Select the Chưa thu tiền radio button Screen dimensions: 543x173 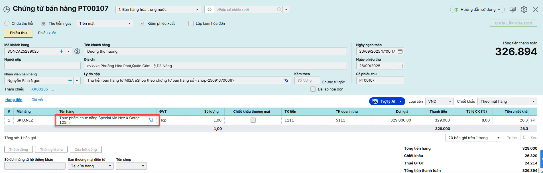click(x=7, y=23)
